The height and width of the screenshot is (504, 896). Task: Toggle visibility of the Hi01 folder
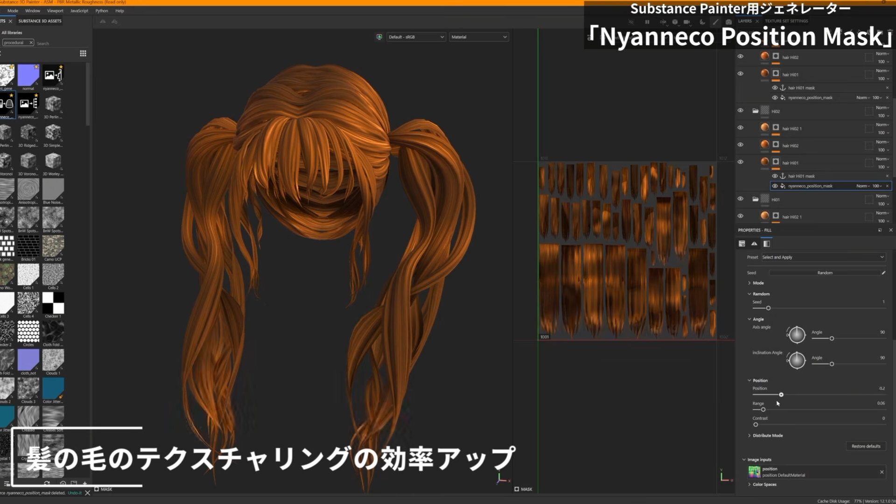741,199
